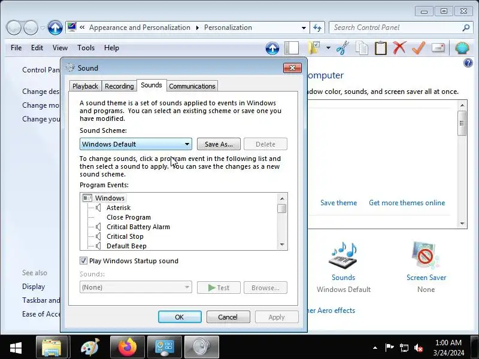Open Firefox from the taskbar

pos(128,348)
